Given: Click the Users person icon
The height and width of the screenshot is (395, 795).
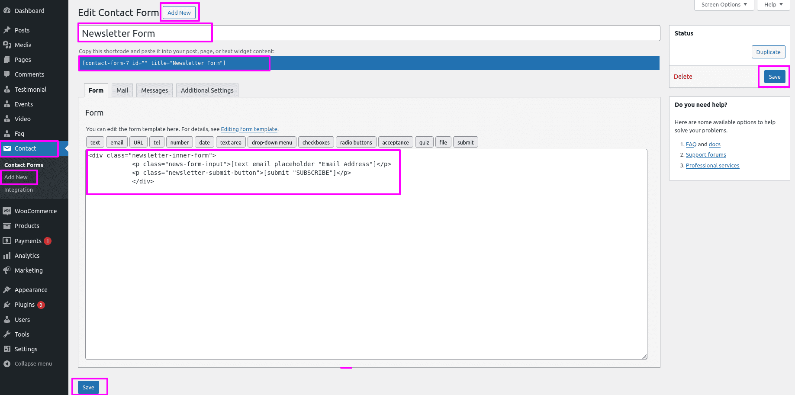Looking at the screenshot, I should tap(7, 319).
